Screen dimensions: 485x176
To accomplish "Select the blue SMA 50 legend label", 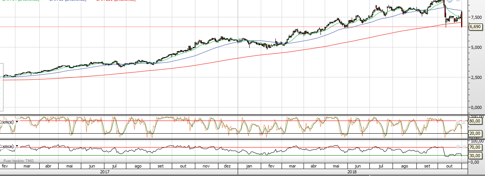I will click(68, 1).
